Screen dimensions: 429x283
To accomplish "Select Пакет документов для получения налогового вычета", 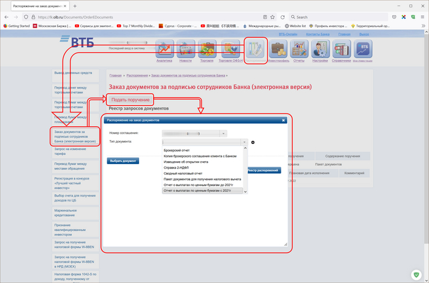I will (x=202, y=179).
